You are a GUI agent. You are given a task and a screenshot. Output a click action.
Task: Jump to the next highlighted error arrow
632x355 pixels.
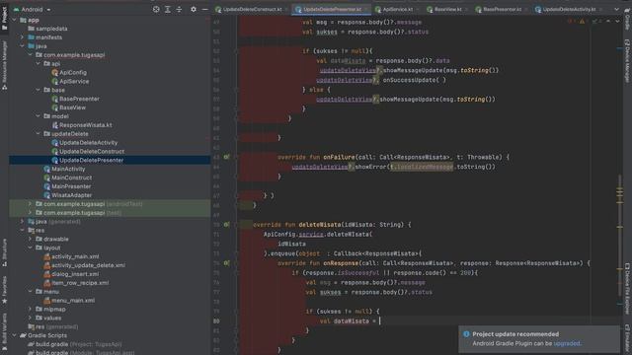tap(617, 22)
